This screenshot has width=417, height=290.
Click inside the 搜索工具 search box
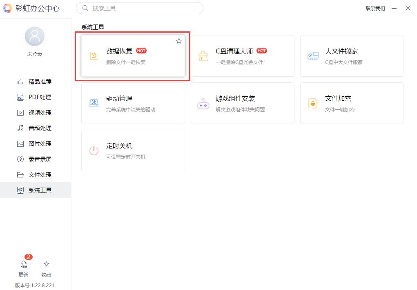click(140, 8)
